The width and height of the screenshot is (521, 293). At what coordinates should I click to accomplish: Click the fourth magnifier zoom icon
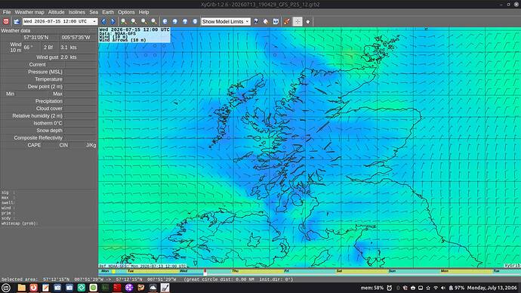coord(154,21)
